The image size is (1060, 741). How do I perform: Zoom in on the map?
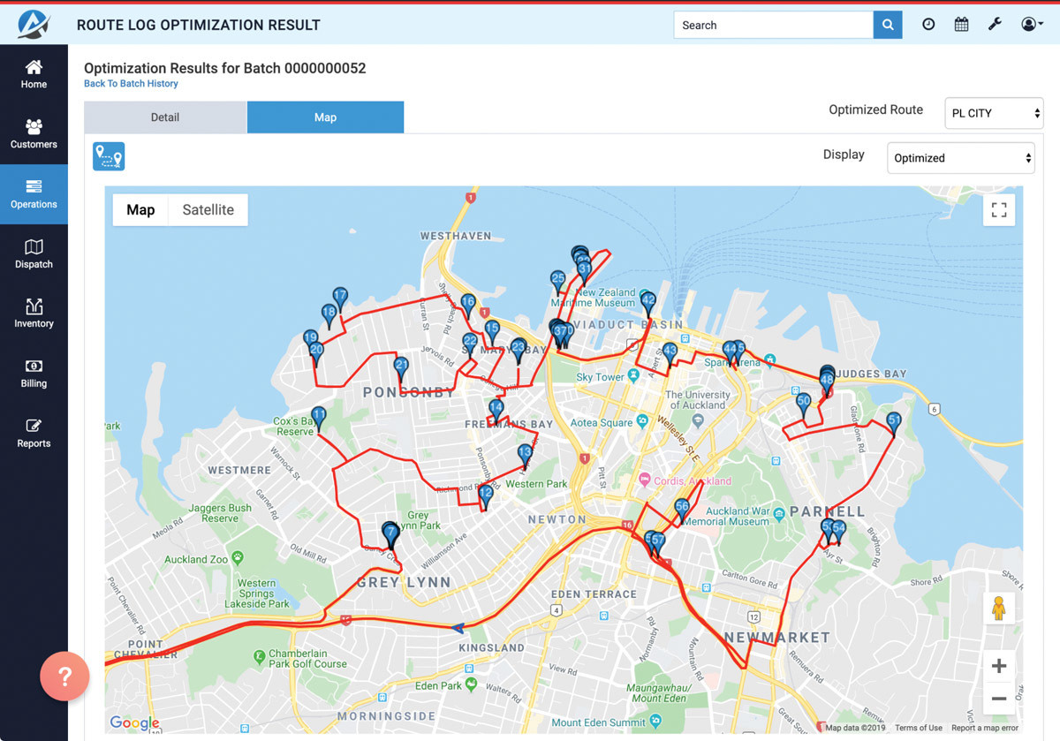(x=999, y=666)
